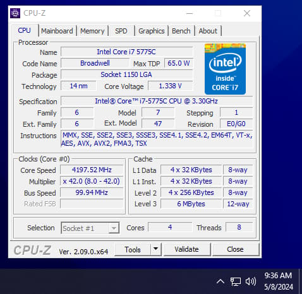Click the CPU-Z app icon in title bar

(15, 13)
